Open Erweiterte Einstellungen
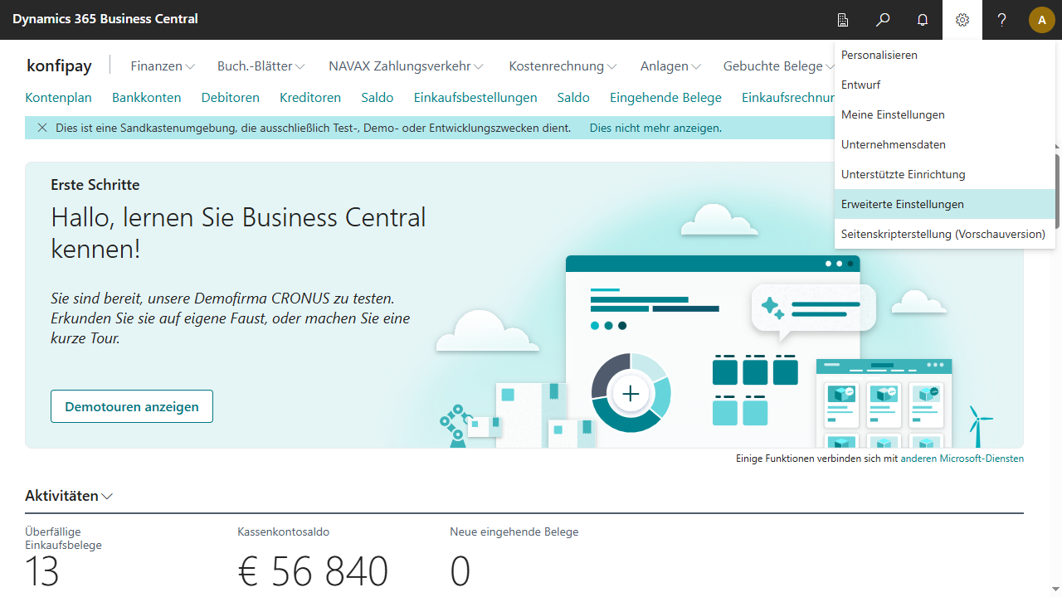Image resolution: width=1062 pixels, height=597 pixels. (945, 204)
